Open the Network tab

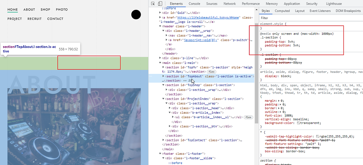point(230,4)
